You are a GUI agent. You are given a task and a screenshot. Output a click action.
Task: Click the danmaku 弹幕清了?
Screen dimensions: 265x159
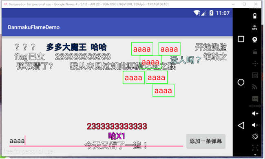point(35,66)
